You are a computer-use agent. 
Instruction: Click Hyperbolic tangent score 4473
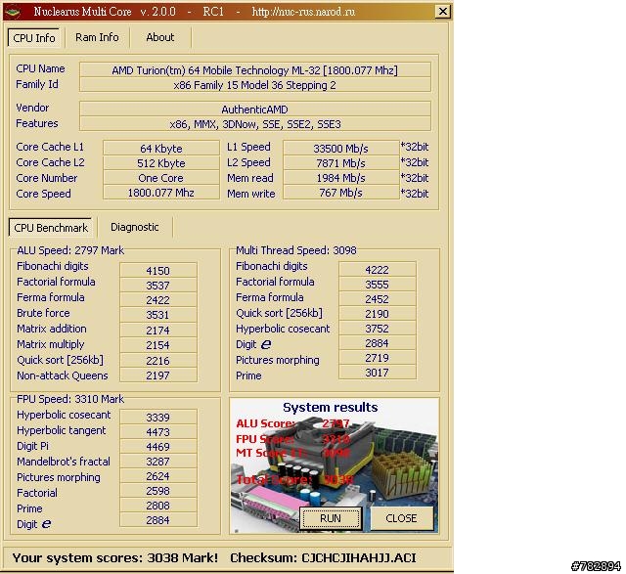[158, 431]
